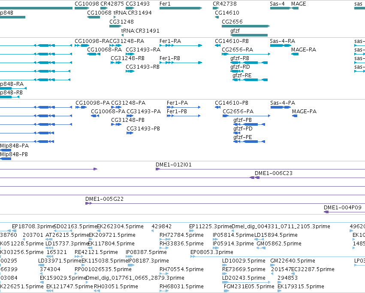Click the CG2656 gene bar
This screenshot has width=365, height=293.
tap(246, 26)
